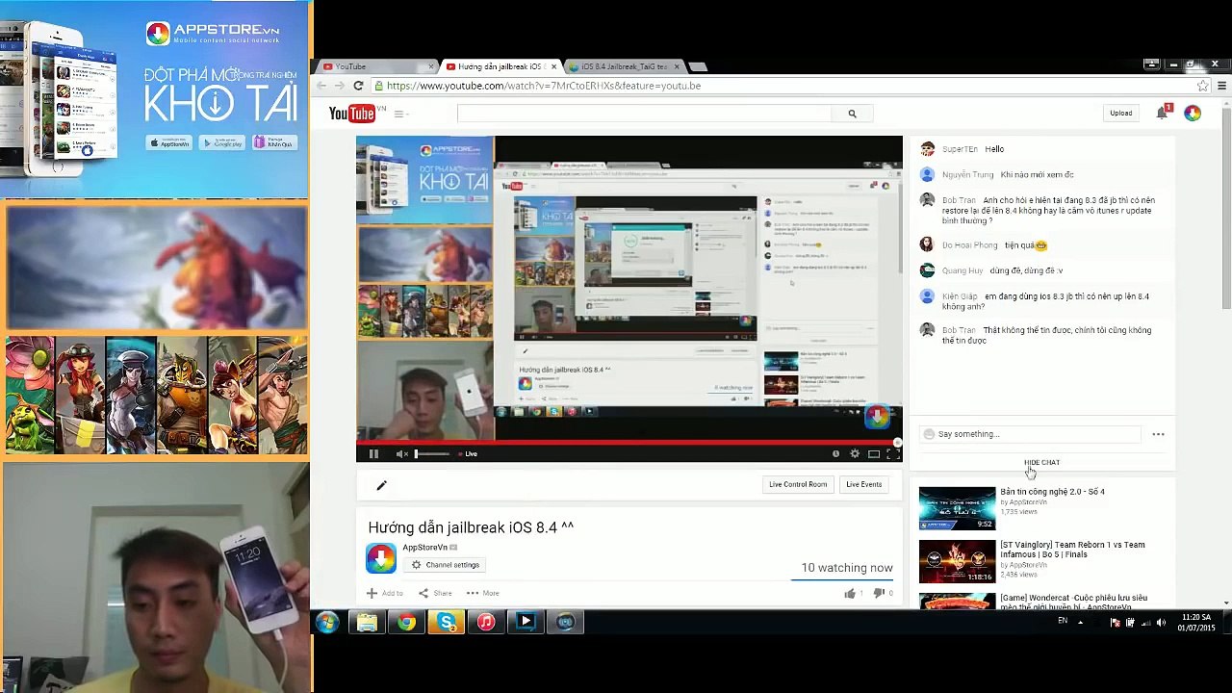Viewport: 1232px width, 693px height.
Task: Go to the YouTube home logo
Action: click(x=352, y=114)
